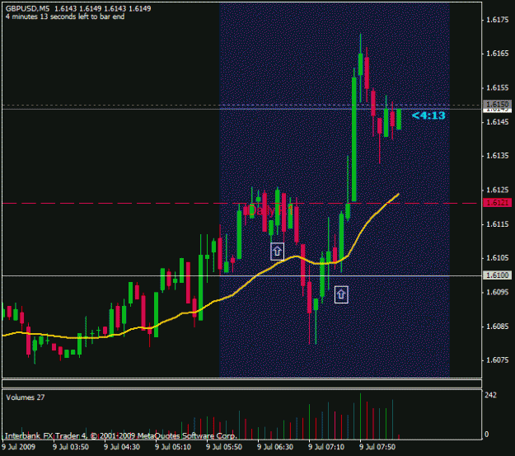Click the GBPUSD,M5 chart title text
515x456 pixels.
(27, 9)
